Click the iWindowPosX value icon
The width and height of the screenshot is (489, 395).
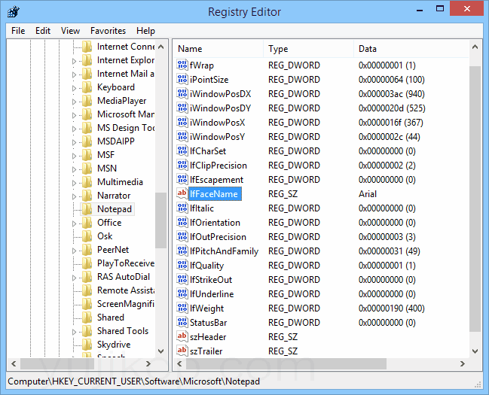[x=182, y=123]
